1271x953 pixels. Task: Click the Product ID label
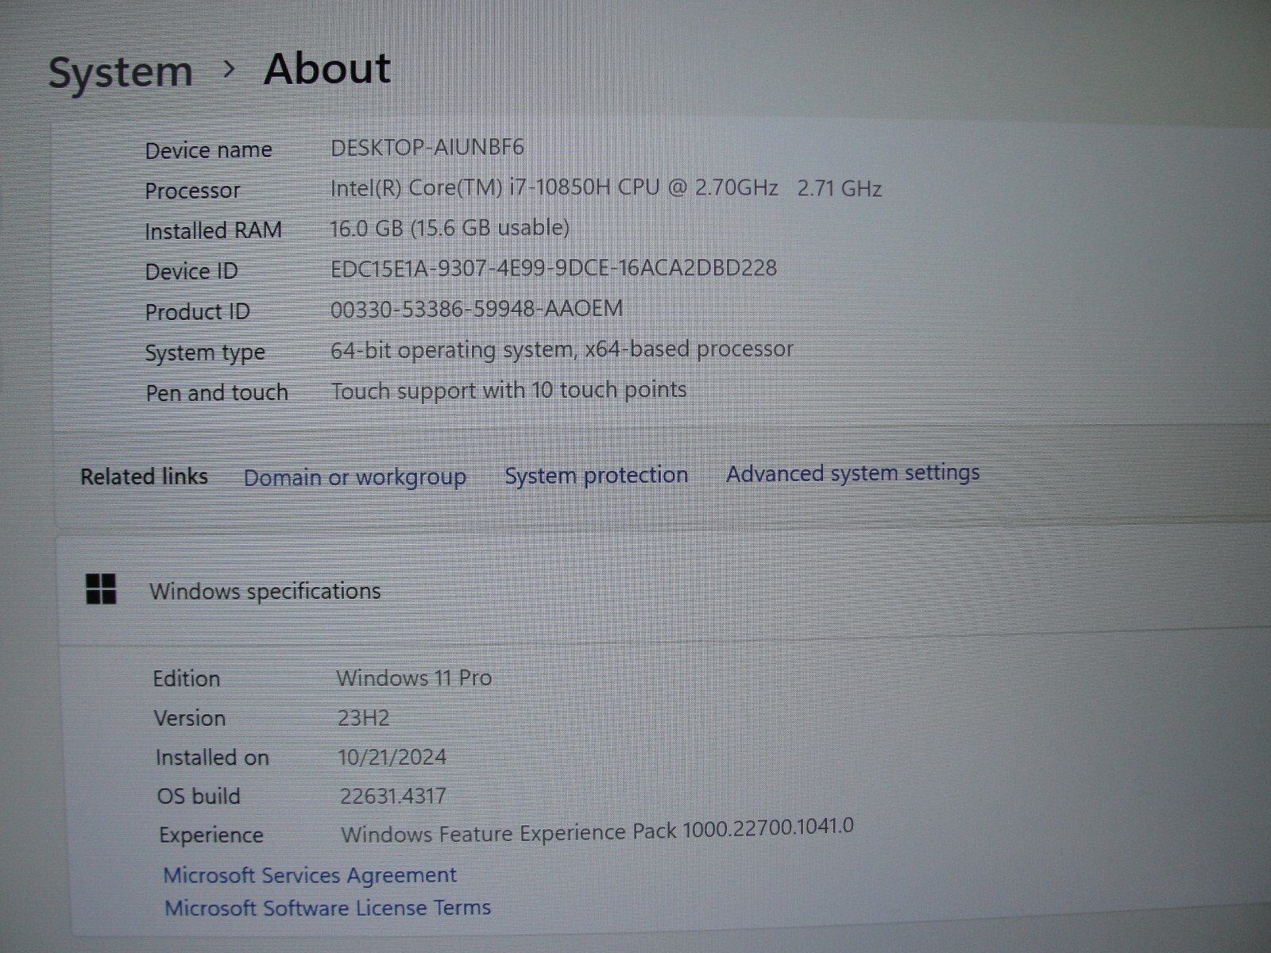click(197, 312)
